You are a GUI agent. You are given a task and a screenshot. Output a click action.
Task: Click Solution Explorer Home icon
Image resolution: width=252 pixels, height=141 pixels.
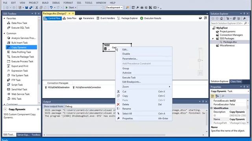[221, 18]
